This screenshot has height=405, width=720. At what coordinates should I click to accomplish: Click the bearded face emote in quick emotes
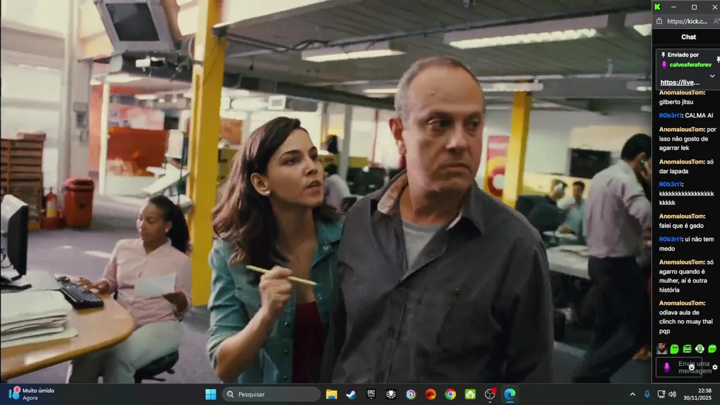pos(662,349)
